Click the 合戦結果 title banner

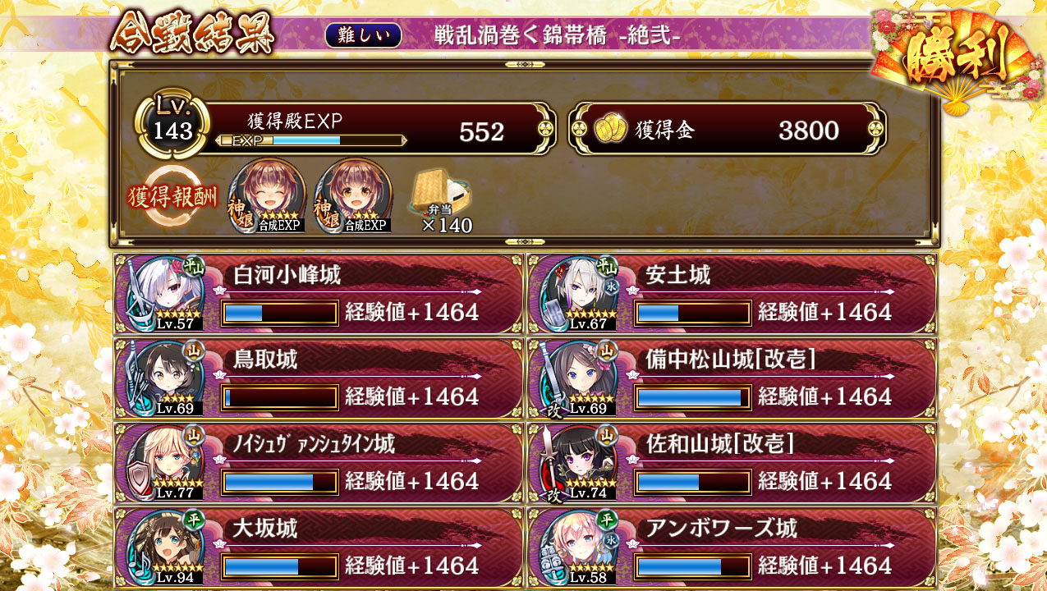[191, 33]
